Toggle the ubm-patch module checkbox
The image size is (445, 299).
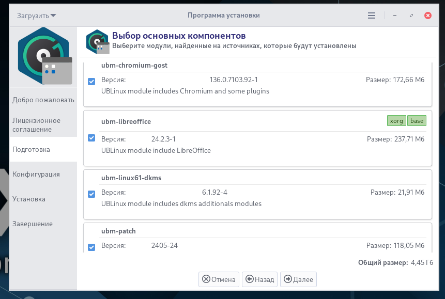pyautogui.click(x=91, y=247)
